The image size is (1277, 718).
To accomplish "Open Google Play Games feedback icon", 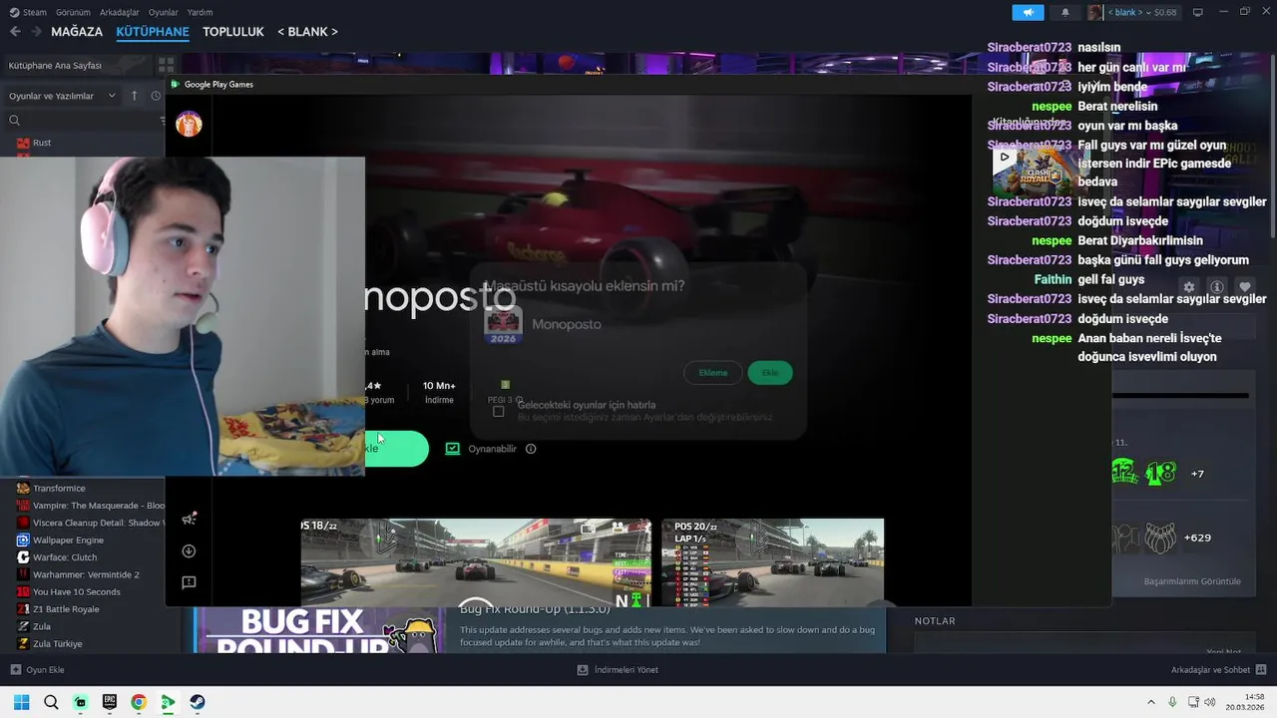I will point(189,582).
